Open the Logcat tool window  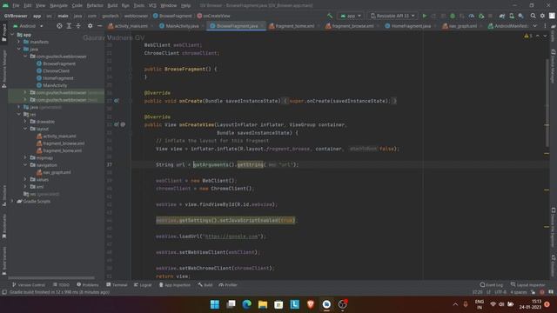(143, 284)
